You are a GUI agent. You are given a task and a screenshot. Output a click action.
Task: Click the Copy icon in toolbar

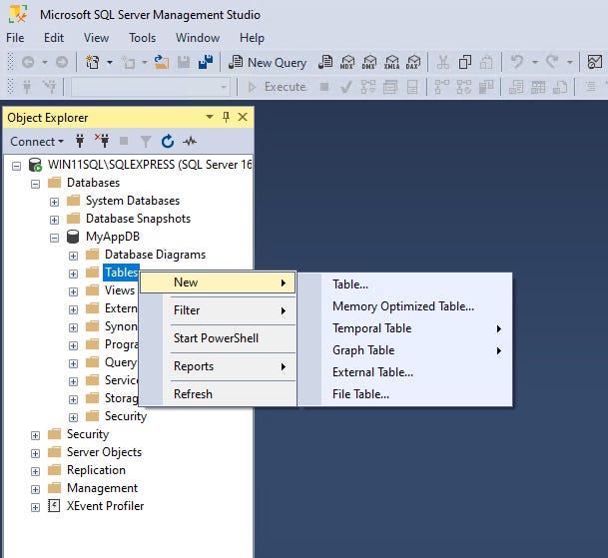click(x=464, y=63)
